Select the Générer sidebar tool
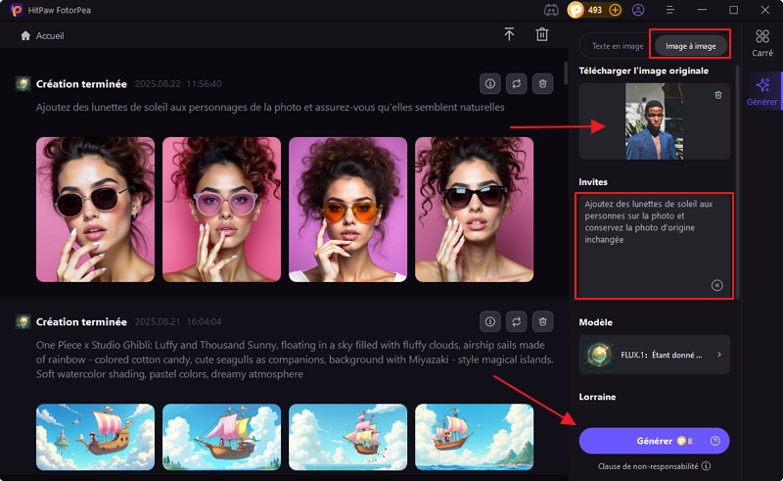The width and height of the screenshot is (783, 481). (762, 91)
